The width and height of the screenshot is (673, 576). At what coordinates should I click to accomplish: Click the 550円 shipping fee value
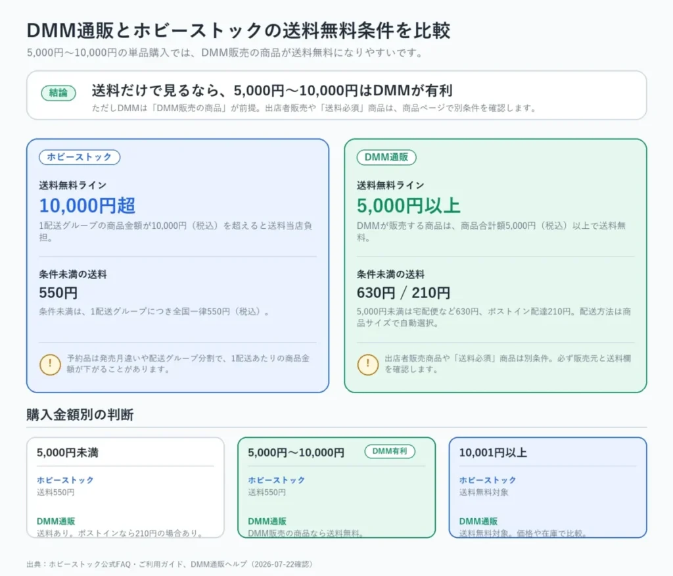click(x=58, y=293)
